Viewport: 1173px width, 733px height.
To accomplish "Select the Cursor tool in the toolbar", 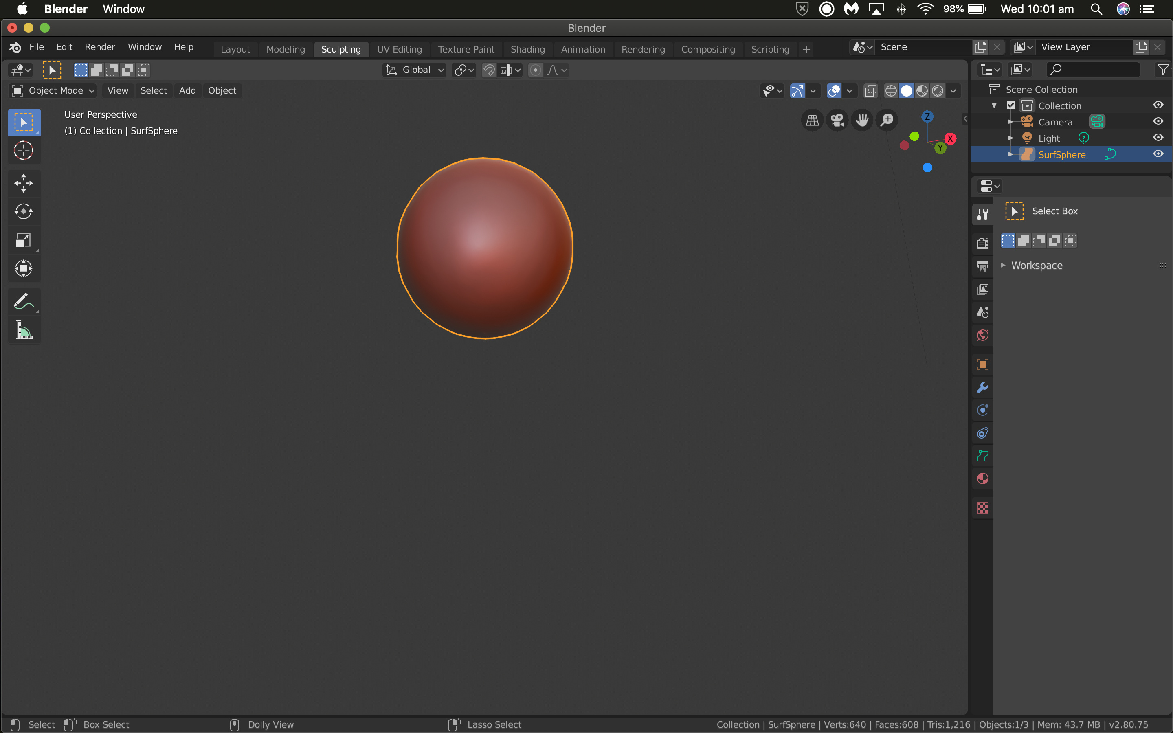I will (x=24, y=150).
